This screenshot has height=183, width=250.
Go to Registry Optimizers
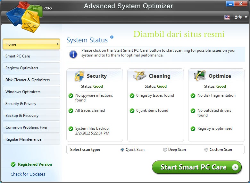(31, 68)
